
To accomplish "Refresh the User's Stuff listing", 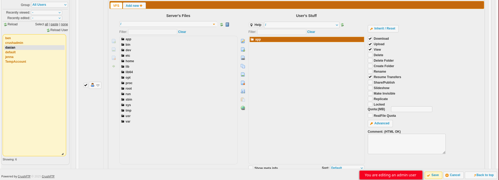I will pyautogui.click(x=342, y=25).
